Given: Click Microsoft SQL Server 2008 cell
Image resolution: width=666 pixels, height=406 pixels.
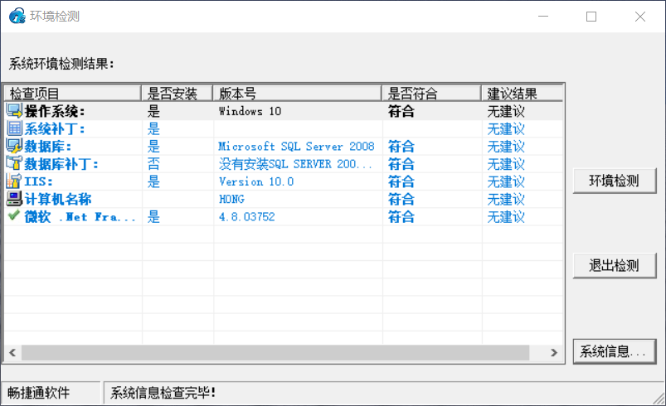Looking at the screenshot, I should coord(296,147).
